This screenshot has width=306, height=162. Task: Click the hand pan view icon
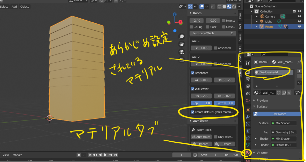(182, 44)
